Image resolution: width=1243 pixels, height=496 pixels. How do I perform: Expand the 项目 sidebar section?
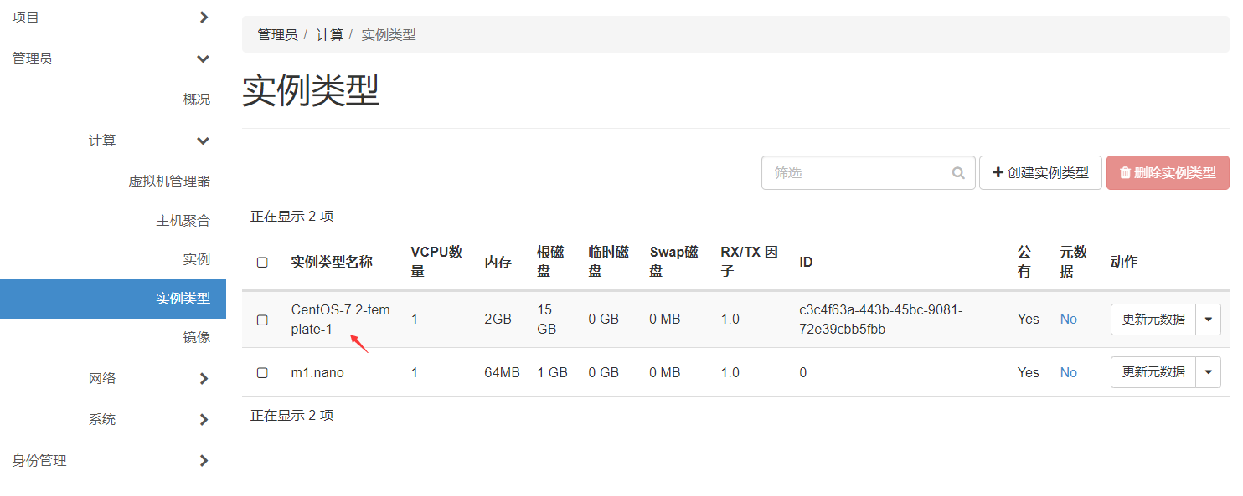click(x=204, y=17)
